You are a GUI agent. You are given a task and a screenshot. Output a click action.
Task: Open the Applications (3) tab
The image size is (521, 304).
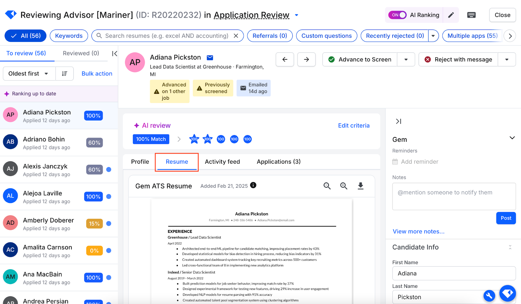279,162
